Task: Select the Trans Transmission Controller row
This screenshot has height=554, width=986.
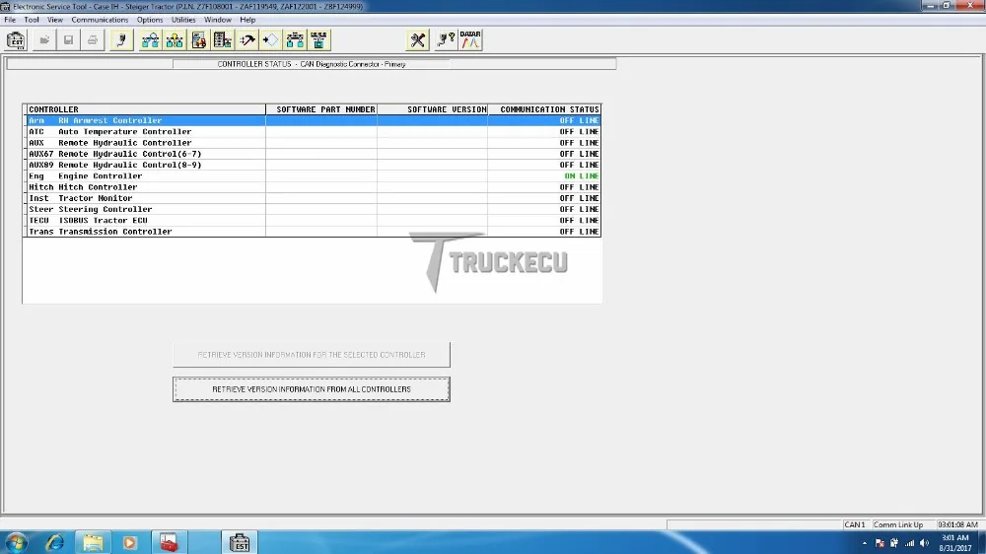Action: [313, 232]
